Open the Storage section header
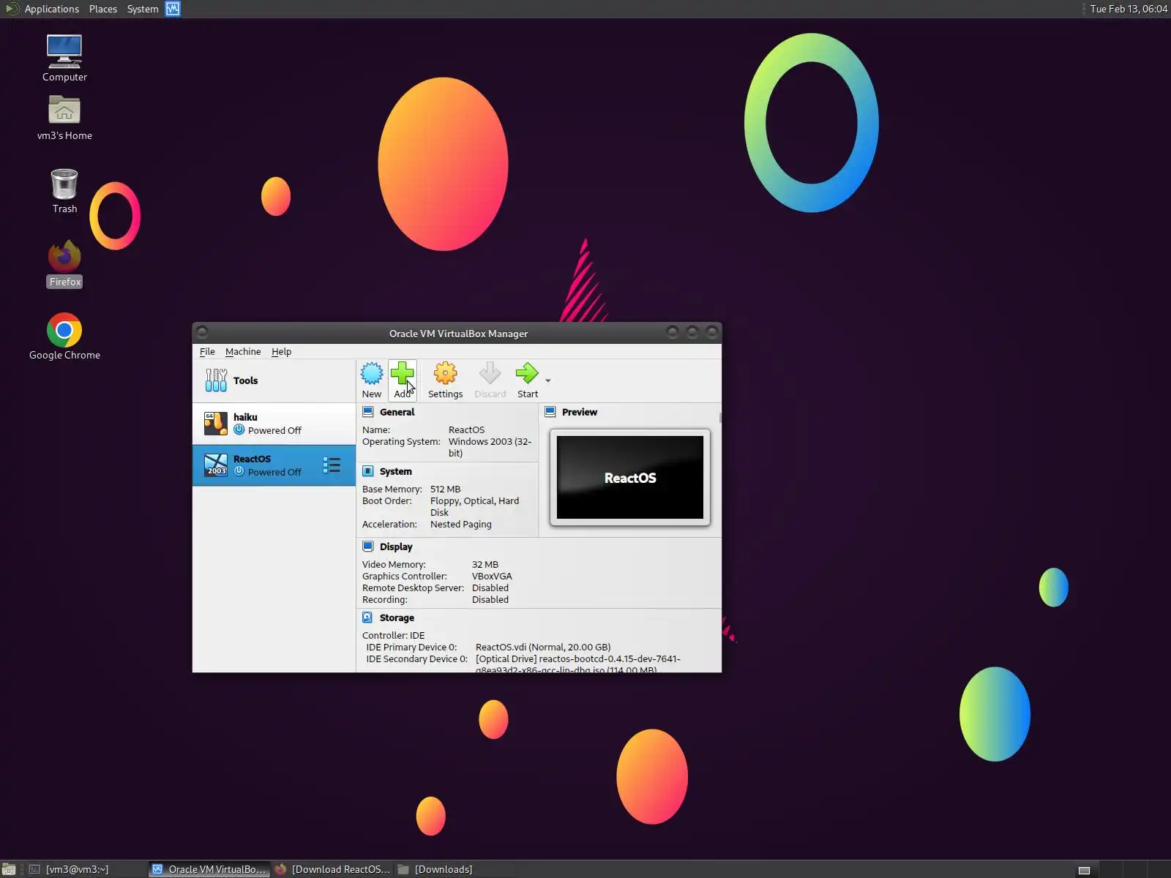Screen dimensions: 1171x878 [397, 618]
